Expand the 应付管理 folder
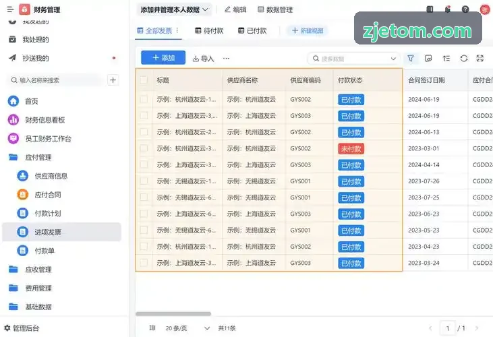The height and width of the screenshot is (337, 493). (x=13, y=157)
